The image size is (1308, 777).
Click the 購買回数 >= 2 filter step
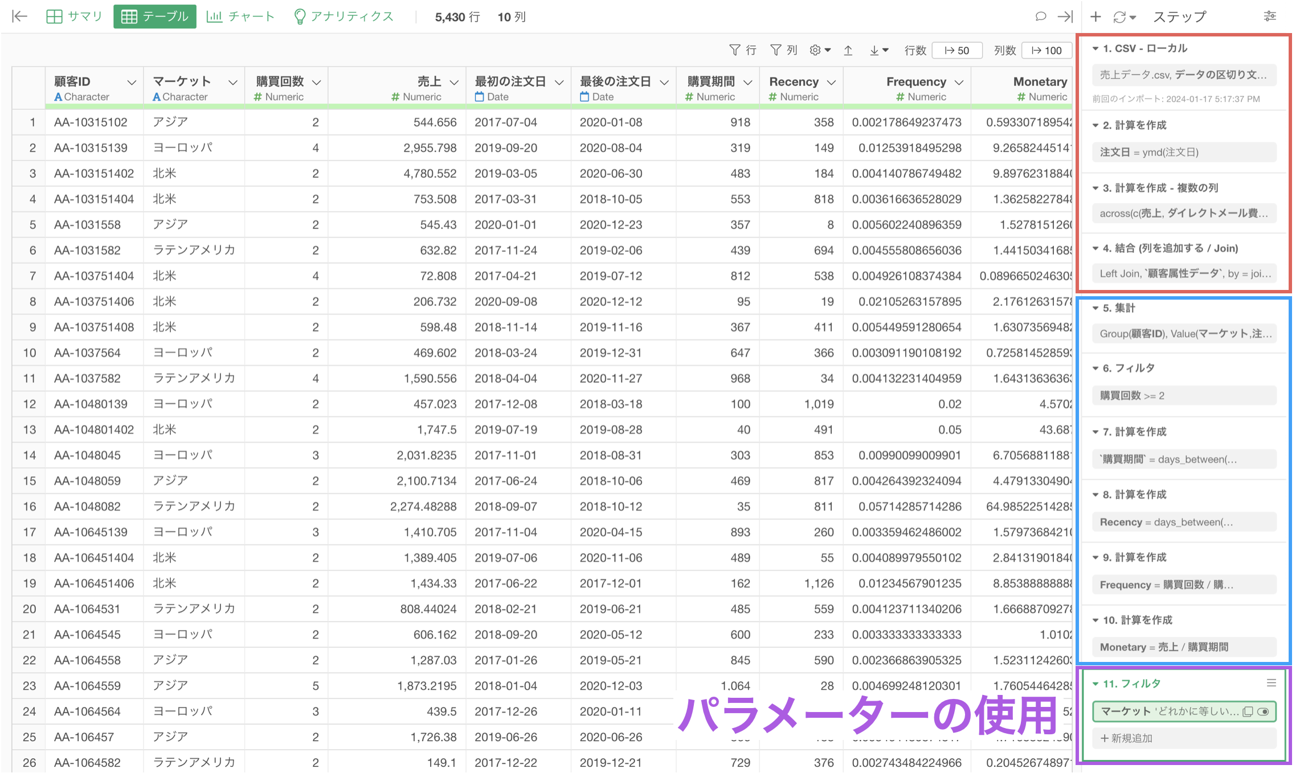click(1183, 395)
